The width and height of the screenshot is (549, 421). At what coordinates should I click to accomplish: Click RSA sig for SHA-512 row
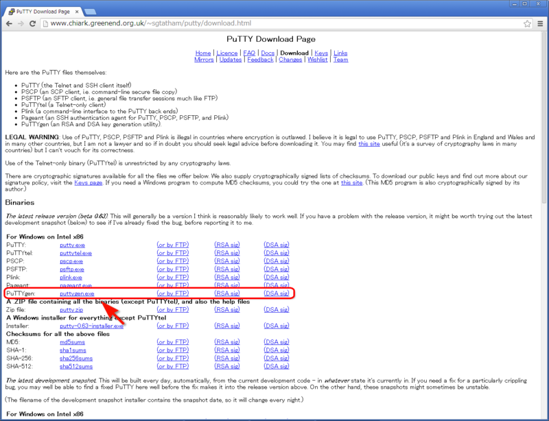[227, 366]
